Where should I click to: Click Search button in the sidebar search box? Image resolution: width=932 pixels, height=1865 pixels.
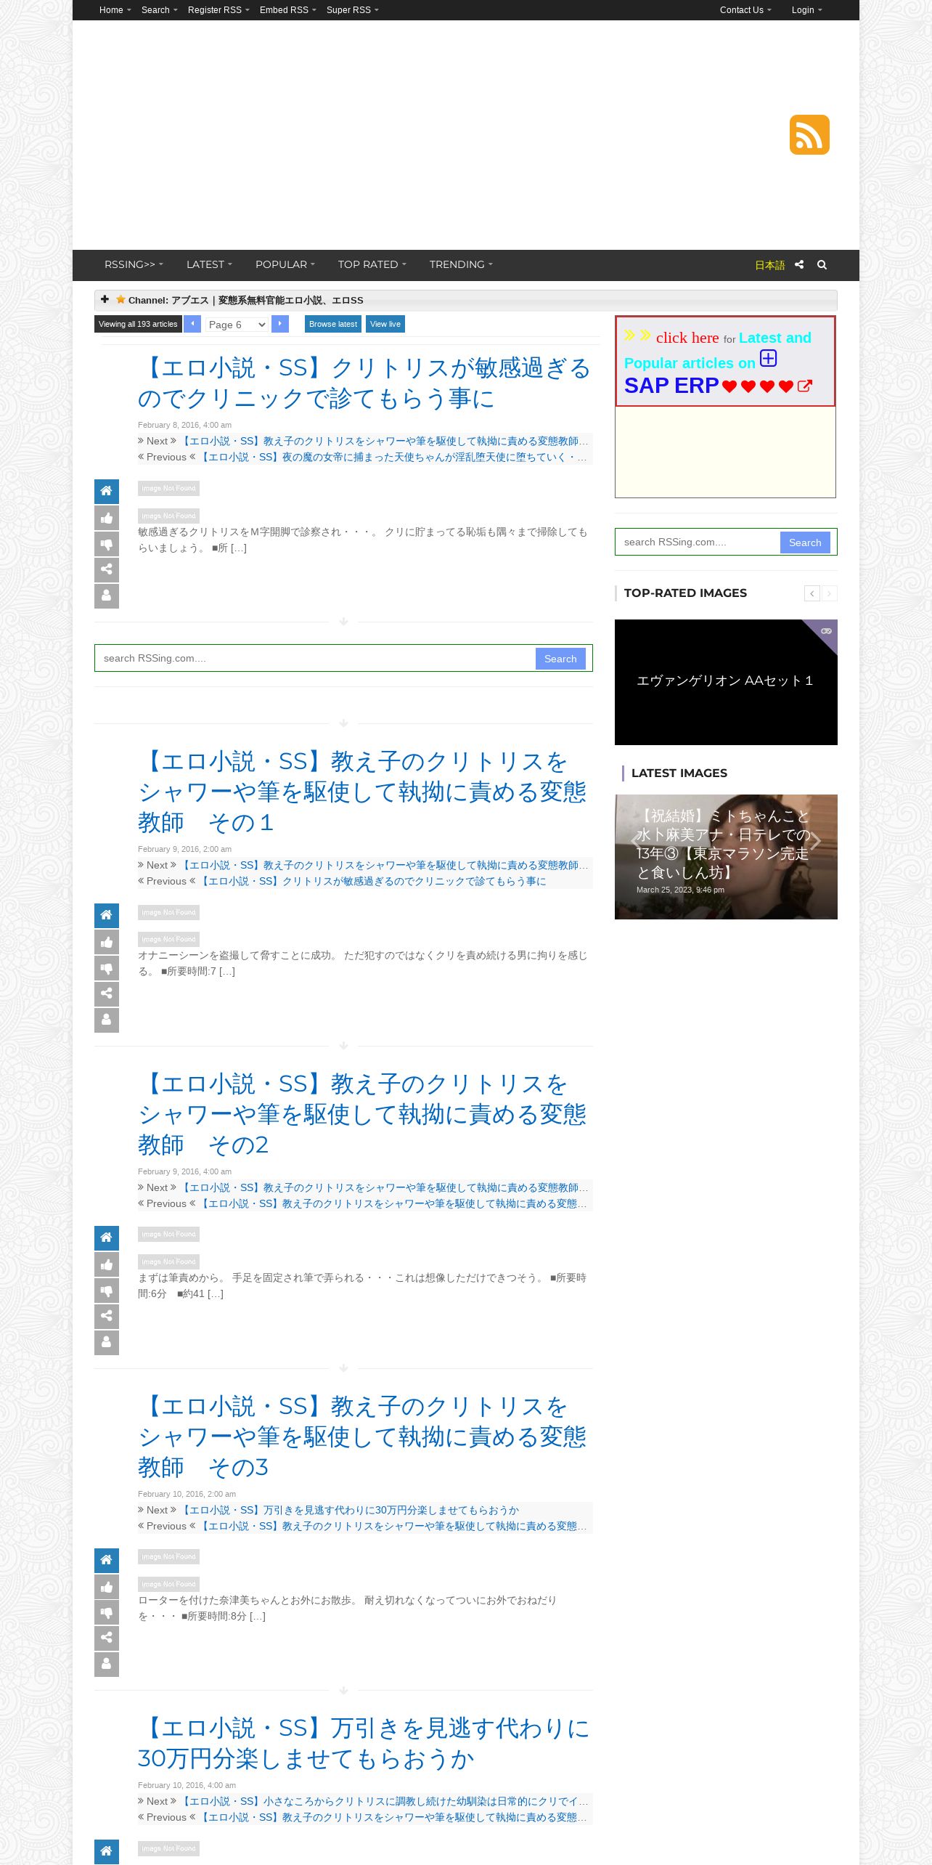click(x=805, y=543)
